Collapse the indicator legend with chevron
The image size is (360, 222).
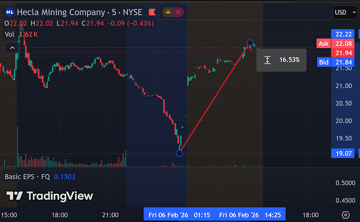[x=11, y=47]
